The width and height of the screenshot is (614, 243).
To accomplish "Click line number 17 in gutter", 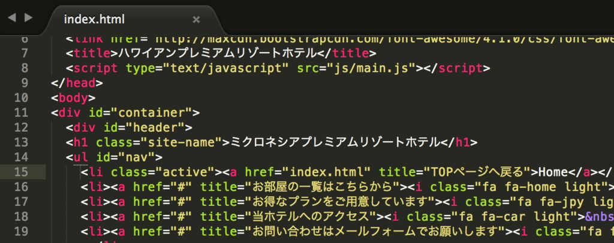I will tap(21, 202).
